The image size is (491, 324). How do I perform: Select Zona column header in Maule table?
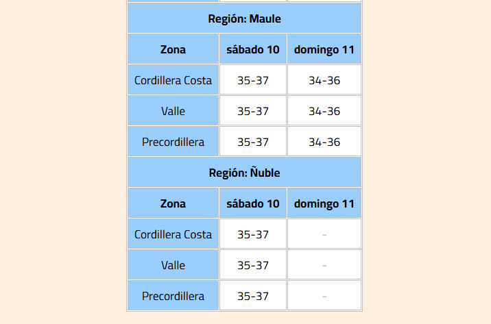tap(173, 49)
